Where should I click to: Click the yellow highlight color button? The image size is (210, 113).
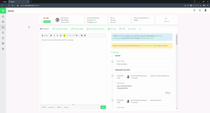(64, 35)
